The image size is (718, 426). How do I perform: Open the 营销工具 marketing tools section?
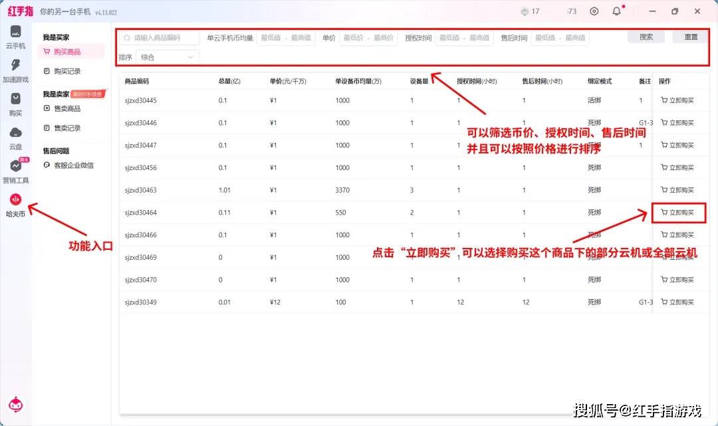click(15, 171)
